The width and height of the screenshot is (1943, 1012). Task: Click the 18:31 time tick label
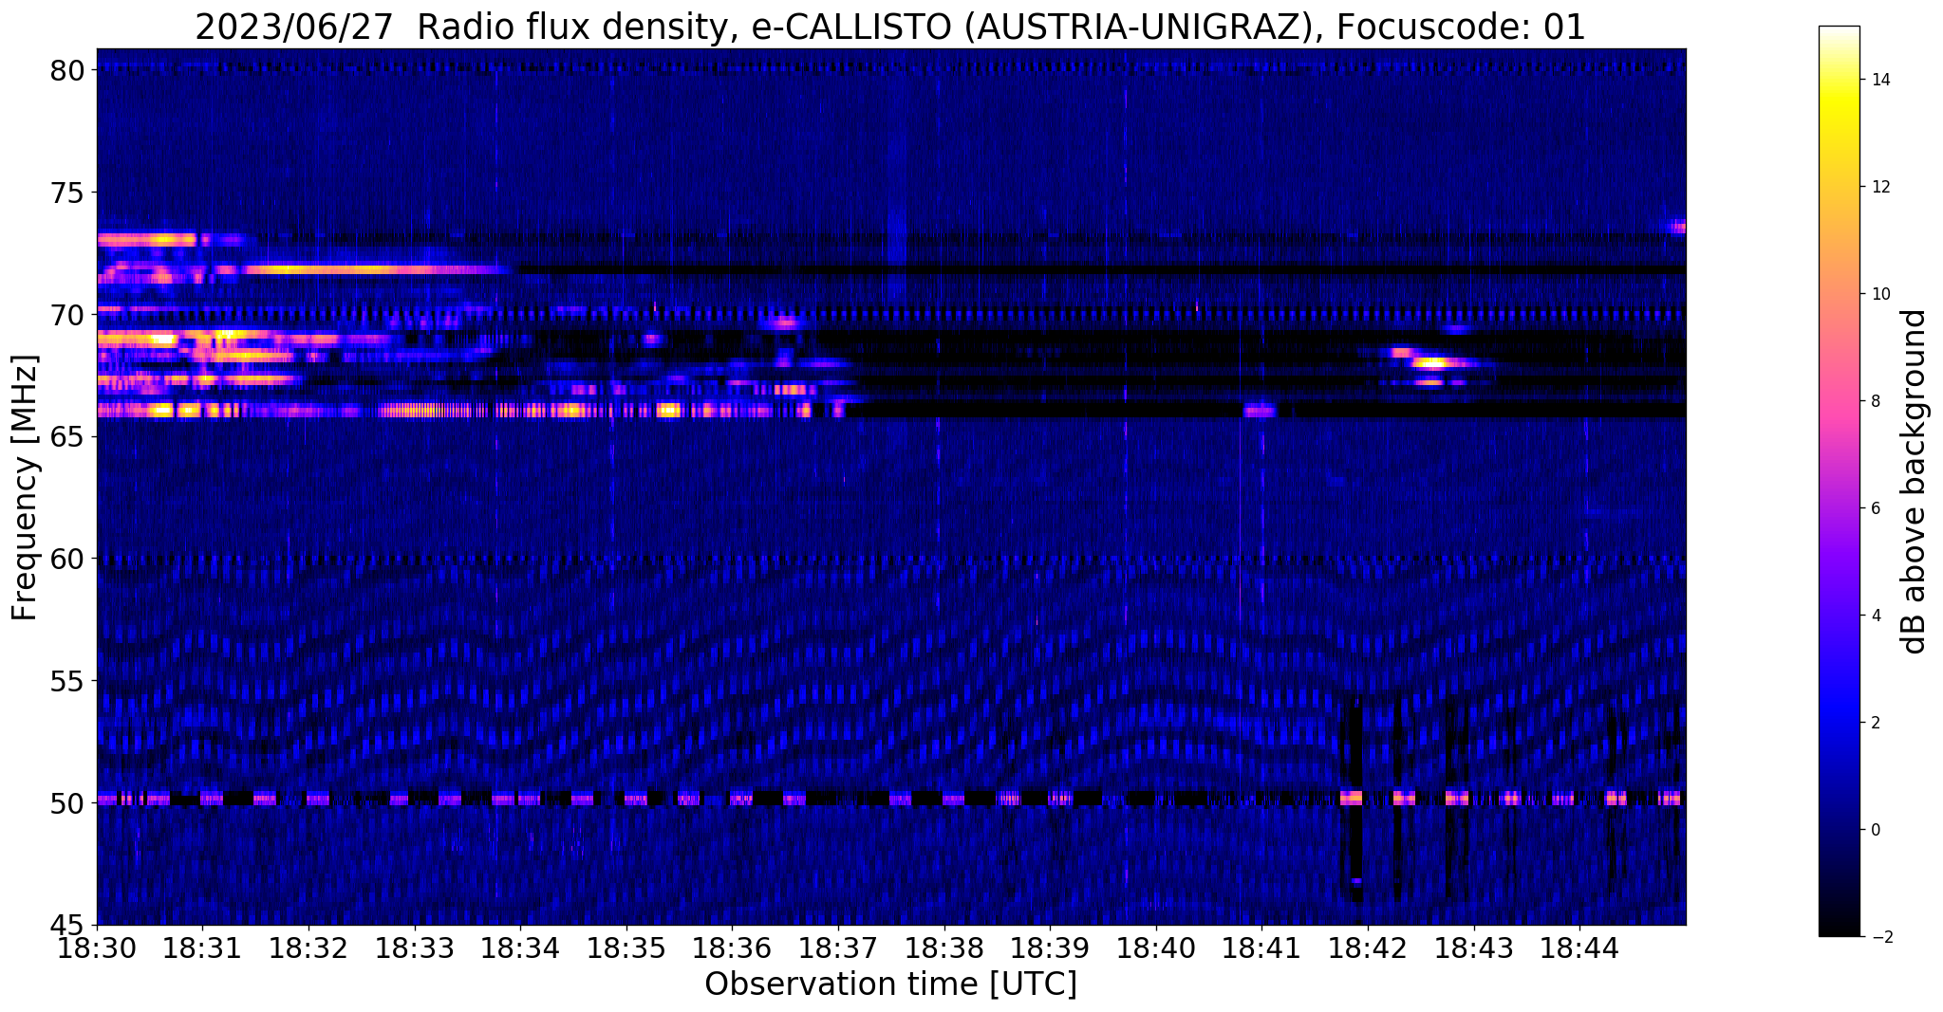[202, 948]
